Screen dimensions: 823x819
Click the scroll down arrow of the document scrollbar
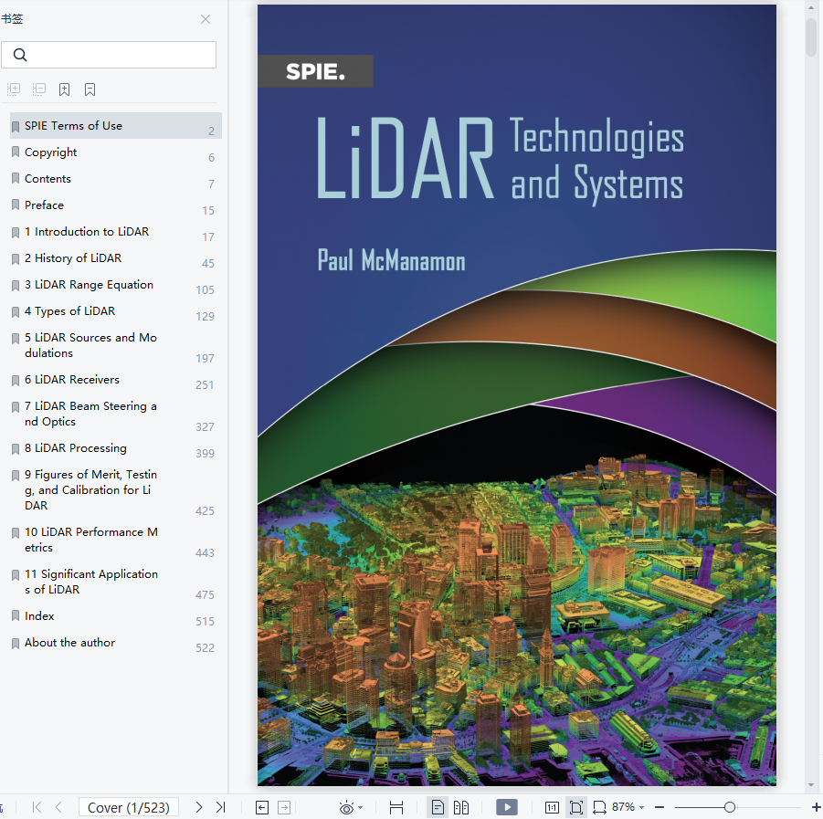(811, 785)
